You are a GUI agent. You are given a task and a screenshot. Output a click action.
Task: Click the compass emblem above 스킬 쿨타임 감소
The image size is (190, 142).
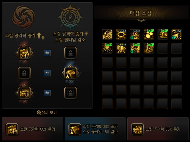click(70, 17)
